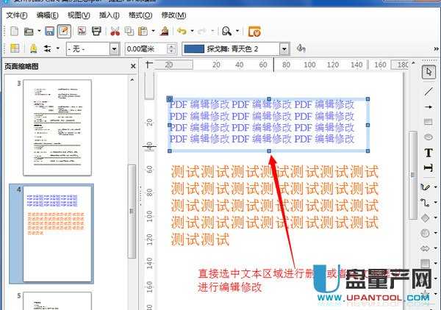
Task: Click the Cut scissors icon
Action: click(115, 31)
